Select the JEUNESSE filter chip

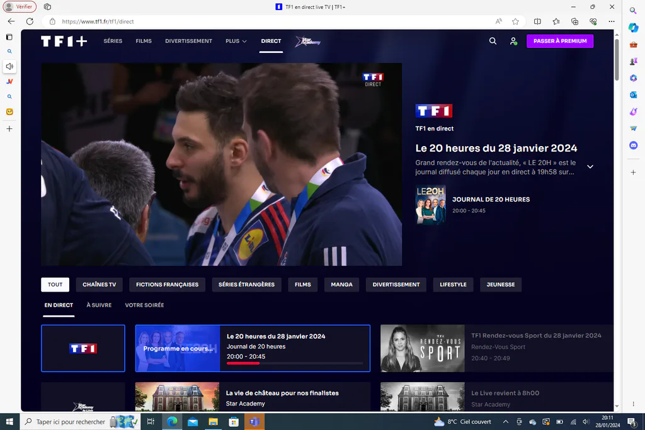point(501,285)
